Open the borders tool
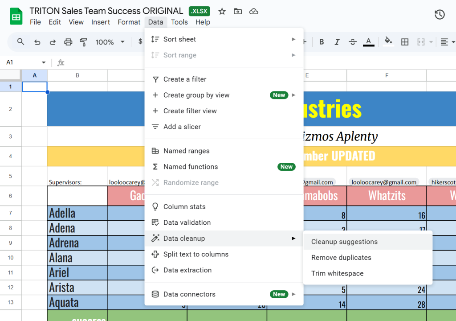The width and height of the screenshot is (456, 321). (x=404, y=42)
